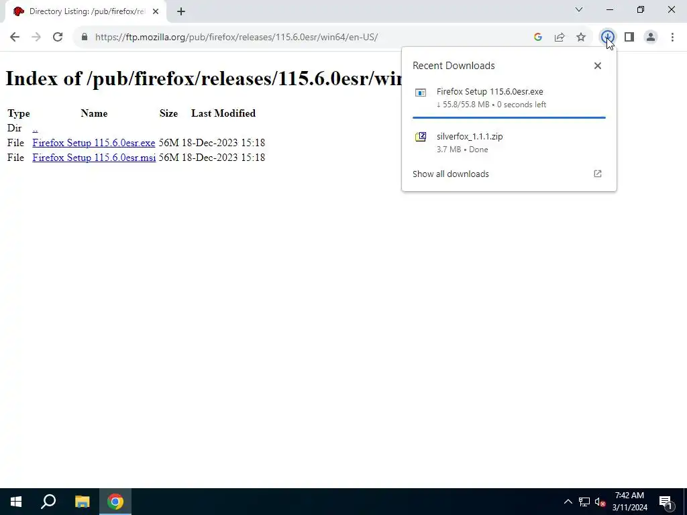Open a new browser tab
This screenshot has height=515, width=687.
[181, 11]
